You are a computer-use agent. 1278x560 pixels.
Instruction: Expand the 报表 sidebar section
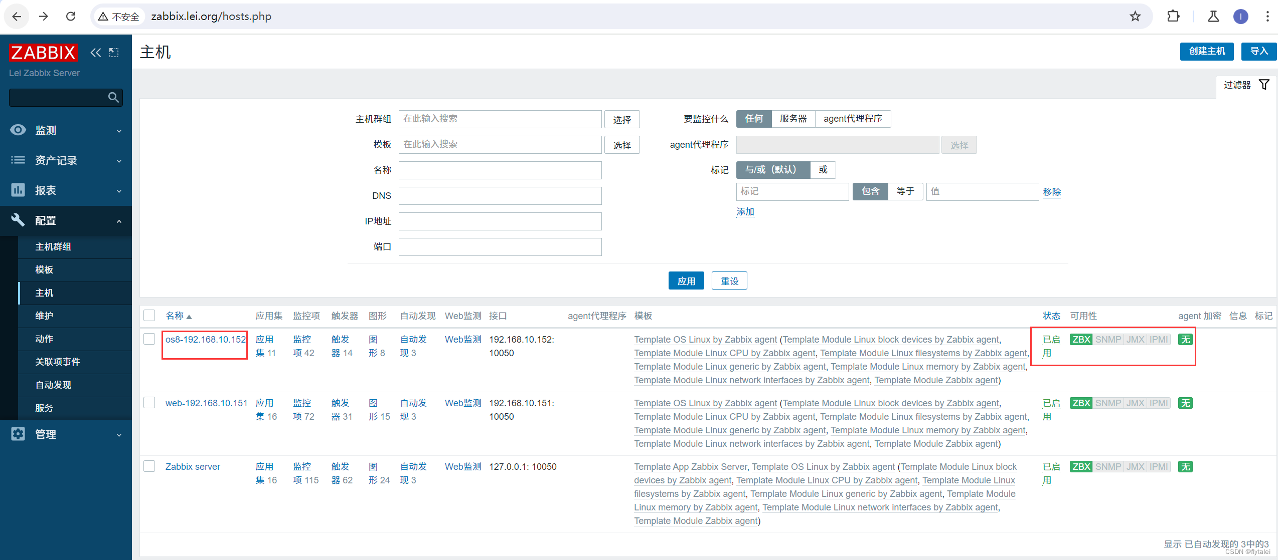[x=66, y=190]
